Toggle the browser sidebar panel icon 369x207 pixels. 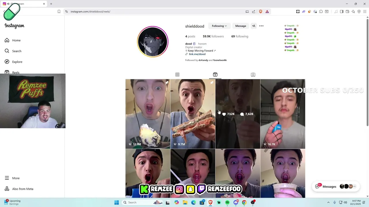click(342, 11)
